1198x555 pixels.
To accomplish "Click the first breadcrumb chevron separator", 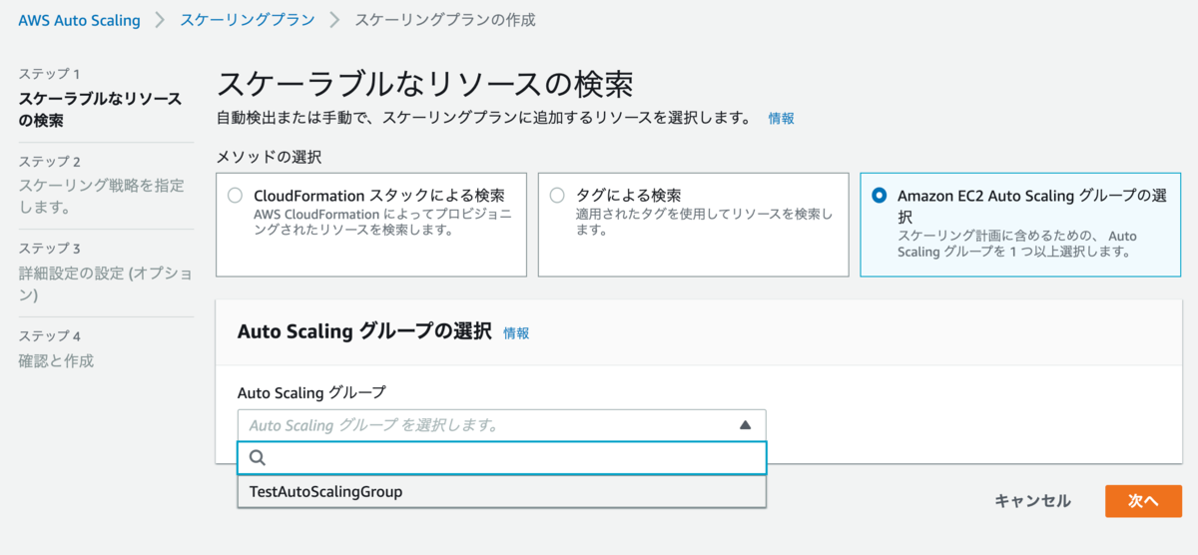I will pyautogui.click(x=160, y=20).
